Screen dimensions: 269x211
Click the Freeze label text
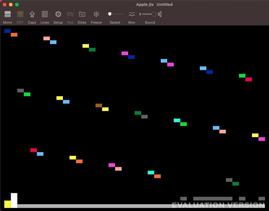coord(96,22)
